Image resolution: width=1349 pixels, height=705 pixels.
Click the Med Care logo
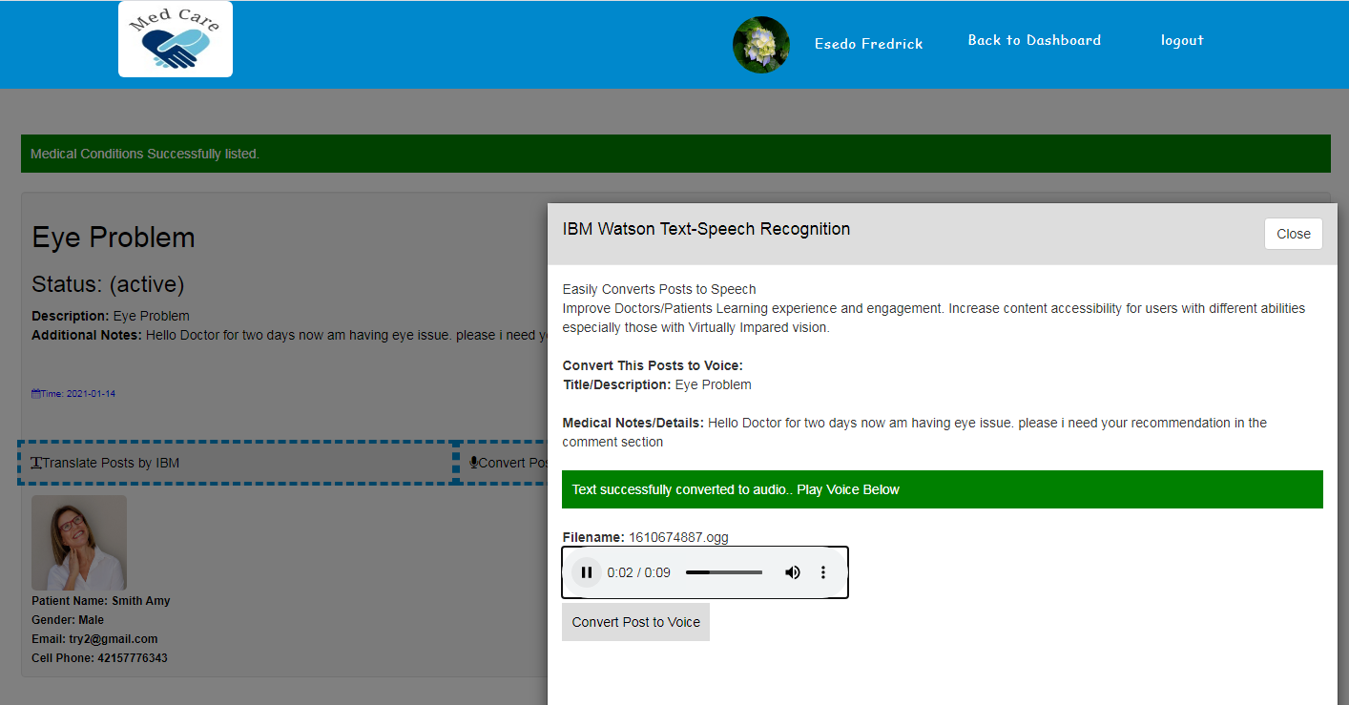coord(176,39)
